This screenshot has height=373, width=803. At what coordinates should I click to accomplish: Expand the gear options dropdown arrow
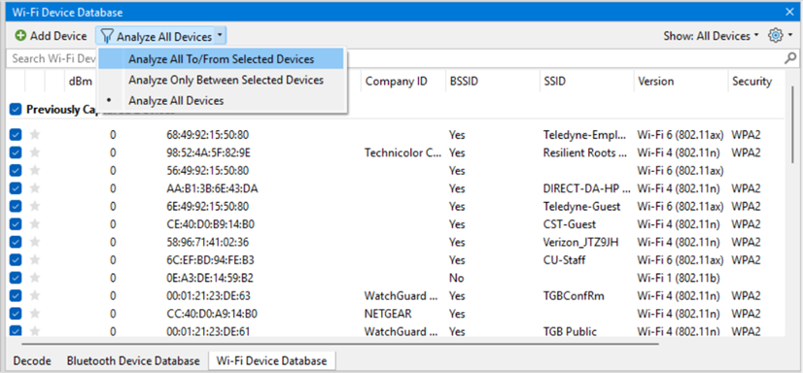pos(790,36)
